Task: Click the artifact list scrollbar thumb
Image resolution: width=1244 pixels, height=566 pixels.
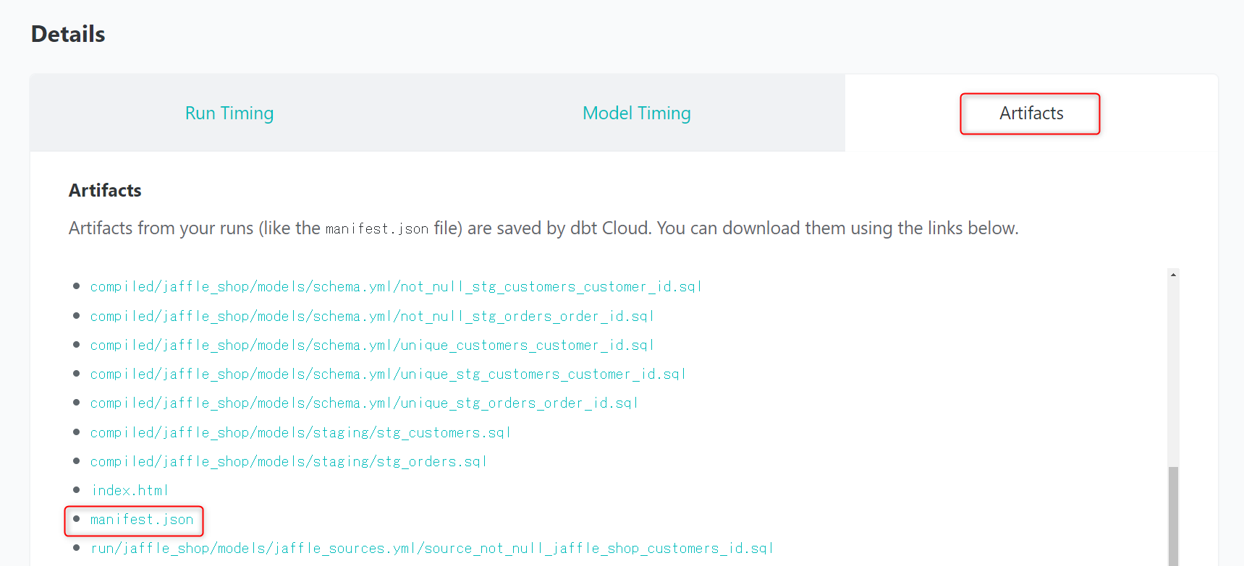Action: [x=1173, y=517]
